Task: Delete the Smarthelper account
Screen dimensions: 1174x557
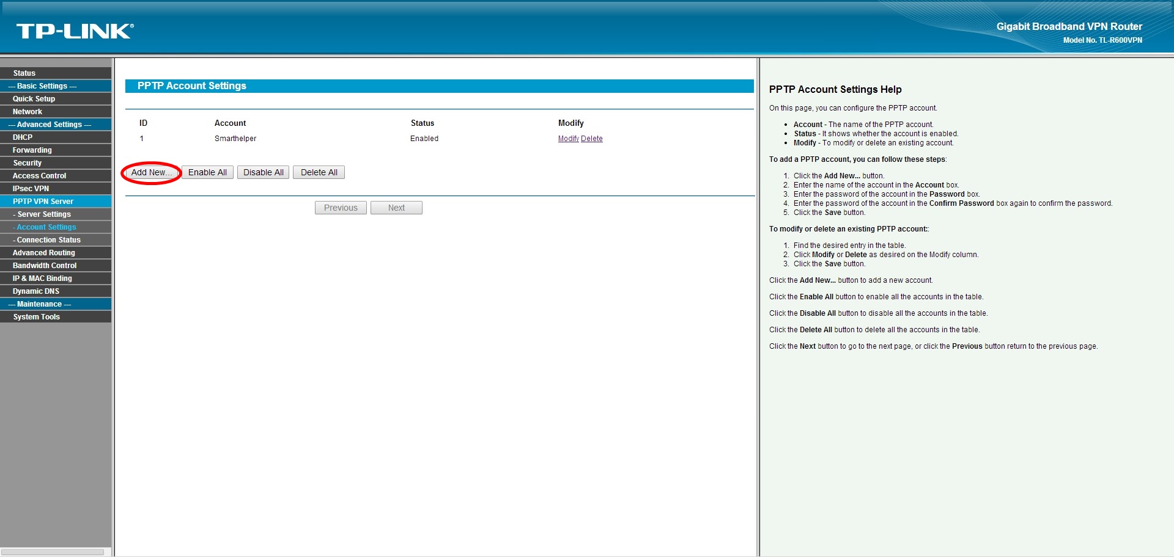Action: coord(592,139)
